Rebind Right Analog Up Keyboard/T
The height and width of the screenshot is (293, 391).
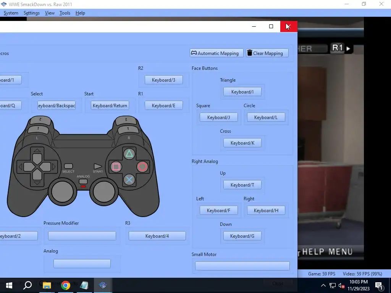(242, 185)
